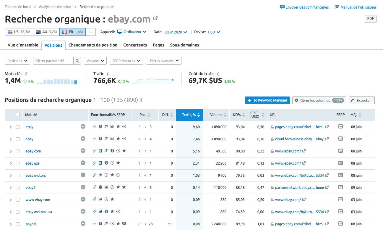
Task: Add 'ebay fr' keyword with plus icon
Action: [x=83, y=187]
